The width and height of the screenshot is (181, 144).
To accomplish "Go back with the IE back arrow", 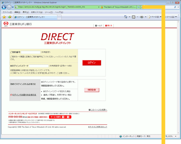I will [4, 7].
